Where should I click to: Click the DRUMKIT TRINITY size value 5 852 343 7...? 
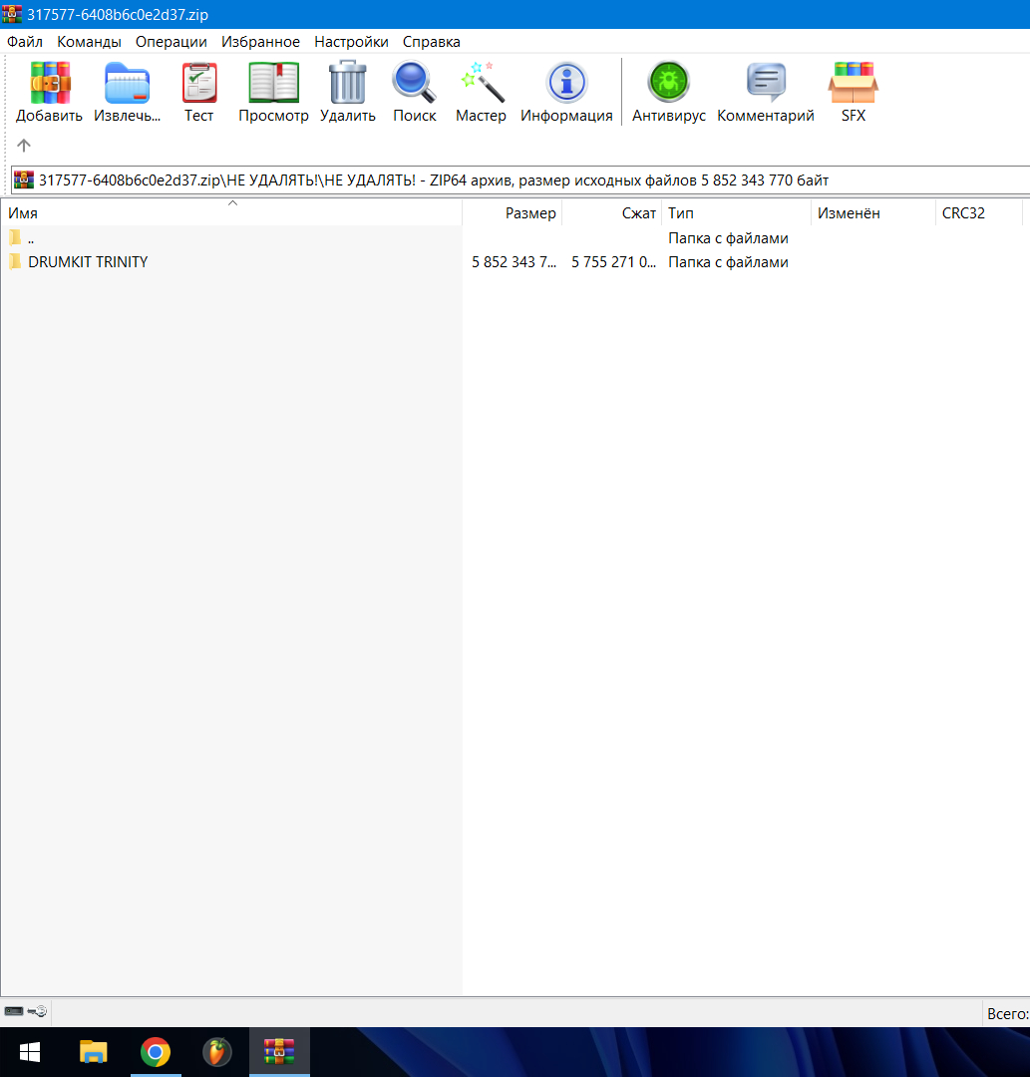point(514,262)
